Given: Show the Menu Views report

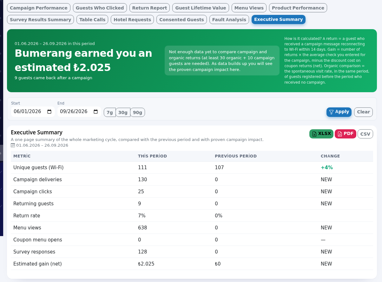Looking at the screenshot, I should pos(249,8).
